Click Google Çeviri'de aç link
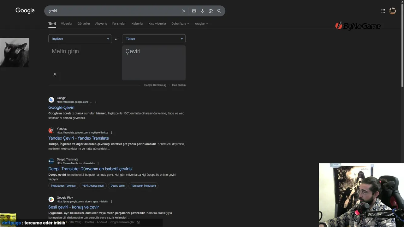This screenshot has width=404, height=227. tap(155, 85)
